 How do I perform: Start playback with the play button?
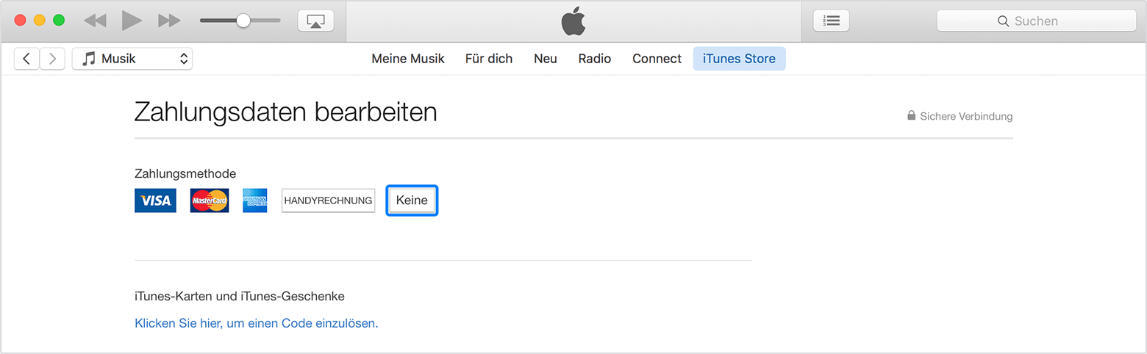tap(132, 21)
